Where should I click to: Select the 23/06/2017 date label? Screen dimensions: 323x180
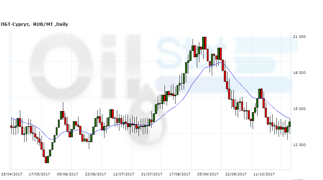[x=96, y=174]
